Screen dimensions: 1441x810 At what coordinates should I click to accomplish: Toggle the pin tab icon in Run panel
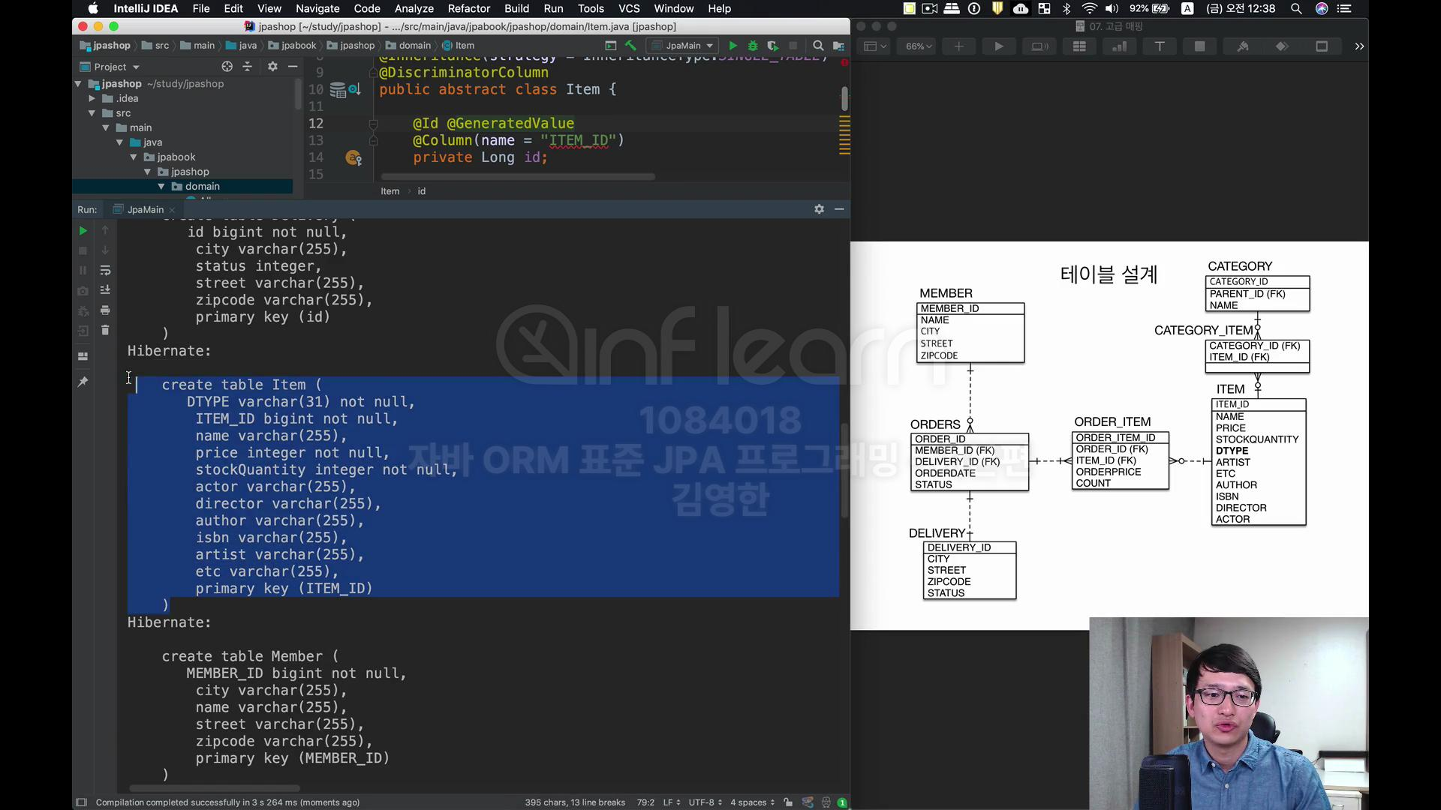[x=83, y=382]
